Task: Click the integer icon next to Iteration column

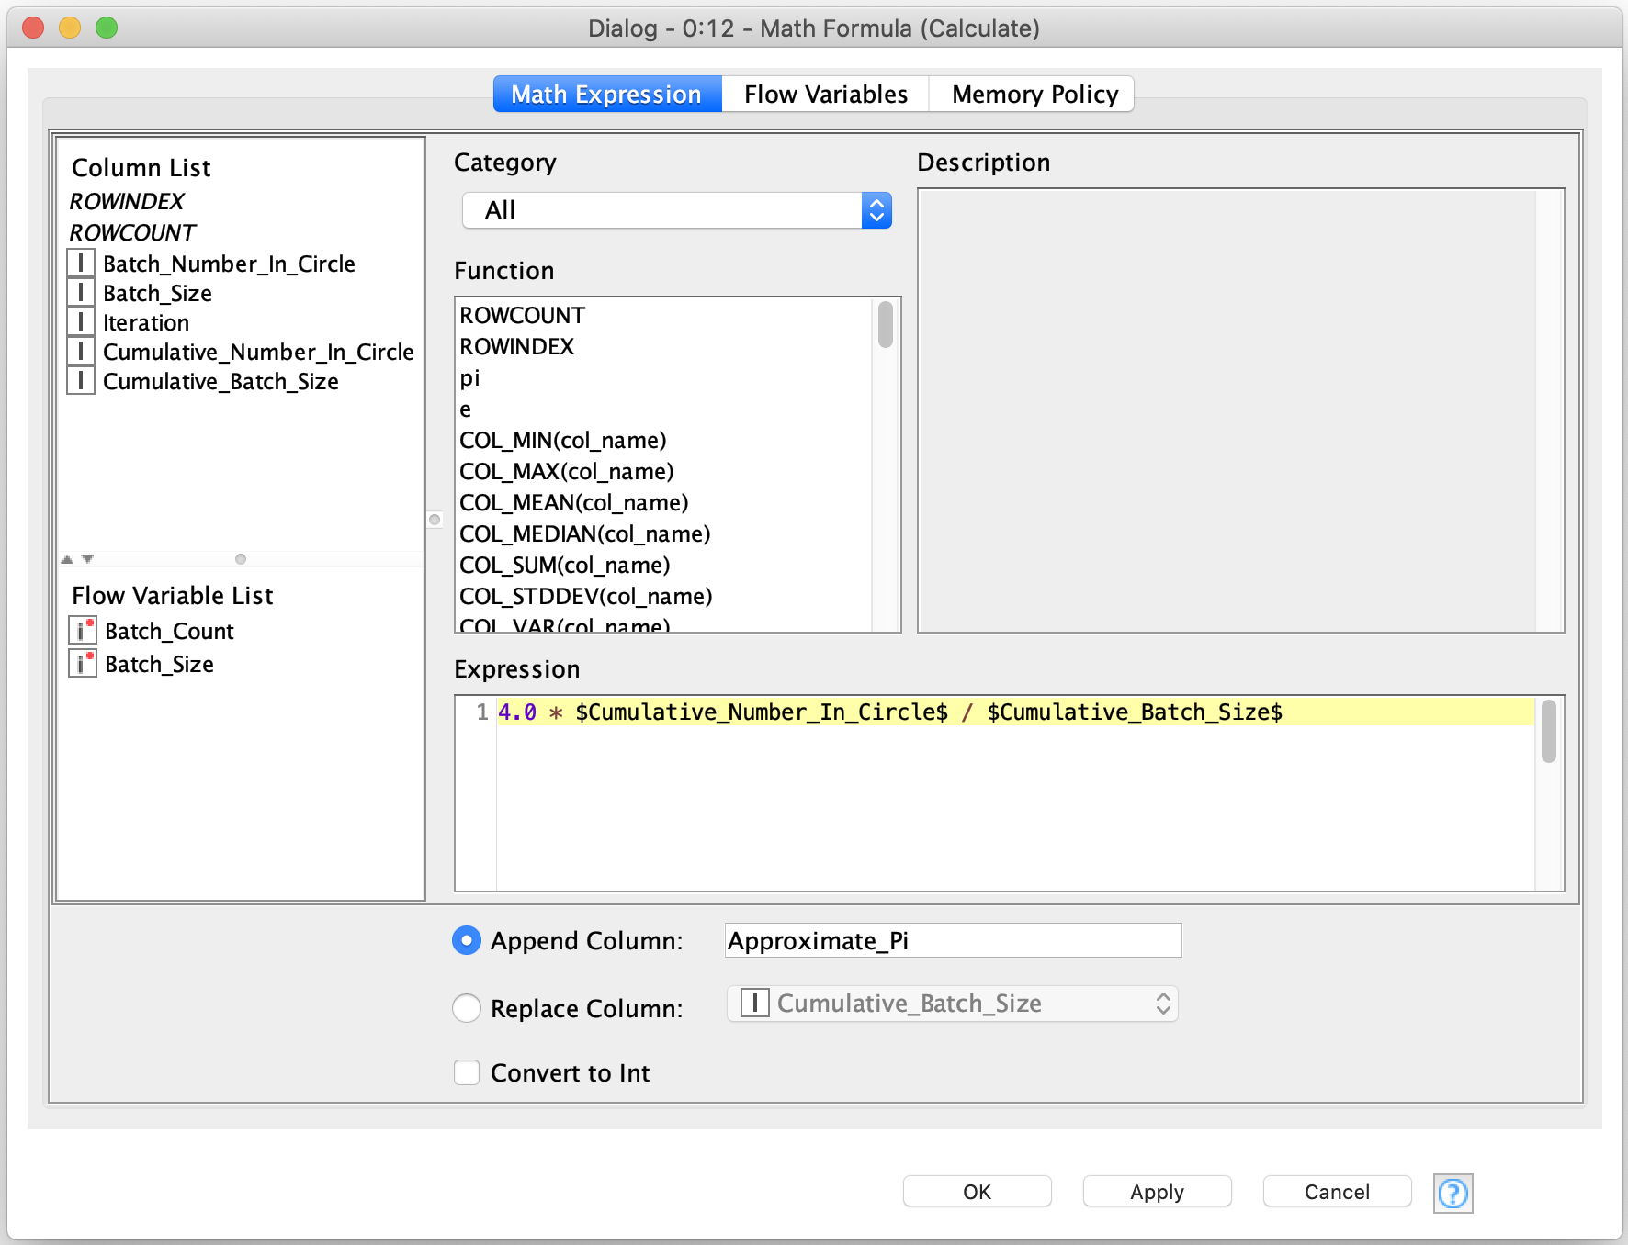Action: click(x=81, y=322)
